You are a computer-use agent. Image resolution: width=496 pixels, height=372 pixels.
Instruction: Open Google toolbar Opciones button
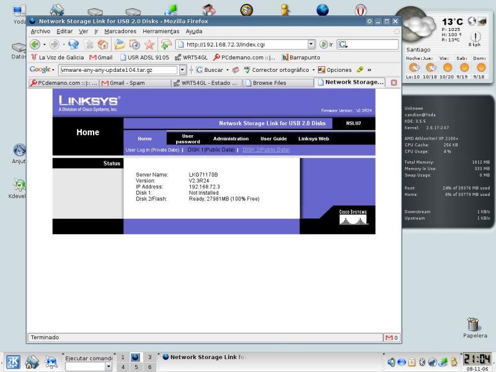click(x=335, y=70)
